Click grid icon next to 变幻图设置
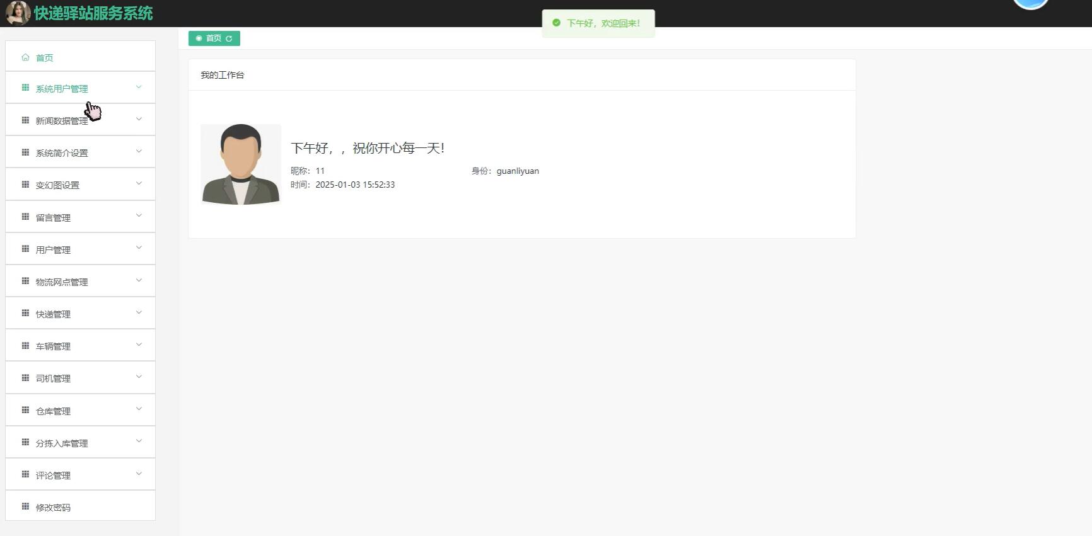Screen dimensions: 1092x536 (25, 184)
